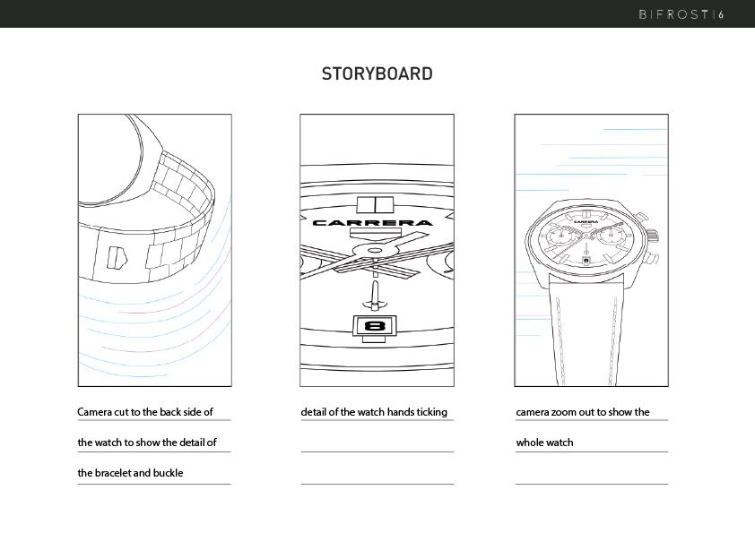This screenshot has width=755, height=533.
Task: Click caption 'detail of the watch hands ticking'
Action: tap(374, 412)
